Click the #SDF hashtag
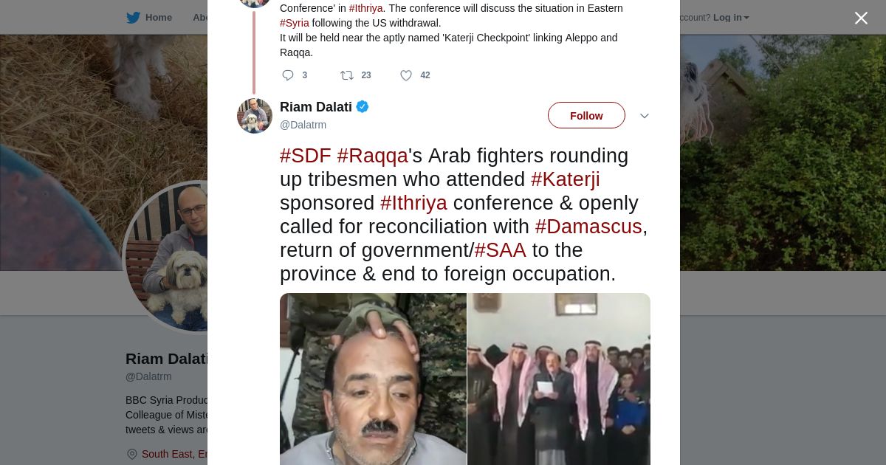 pos(306,156)
